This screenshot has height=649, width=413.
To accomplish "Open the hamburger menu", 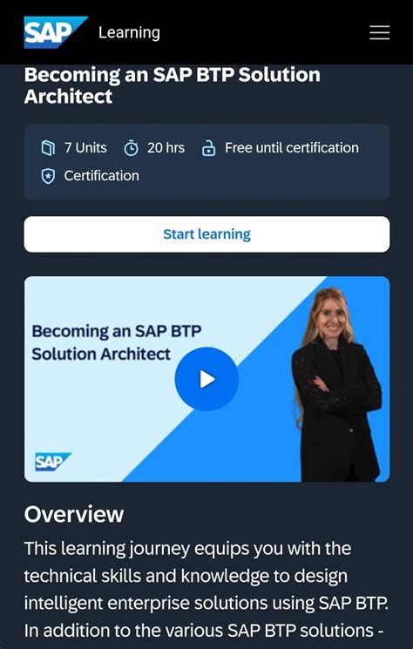I will pos(380,32).
